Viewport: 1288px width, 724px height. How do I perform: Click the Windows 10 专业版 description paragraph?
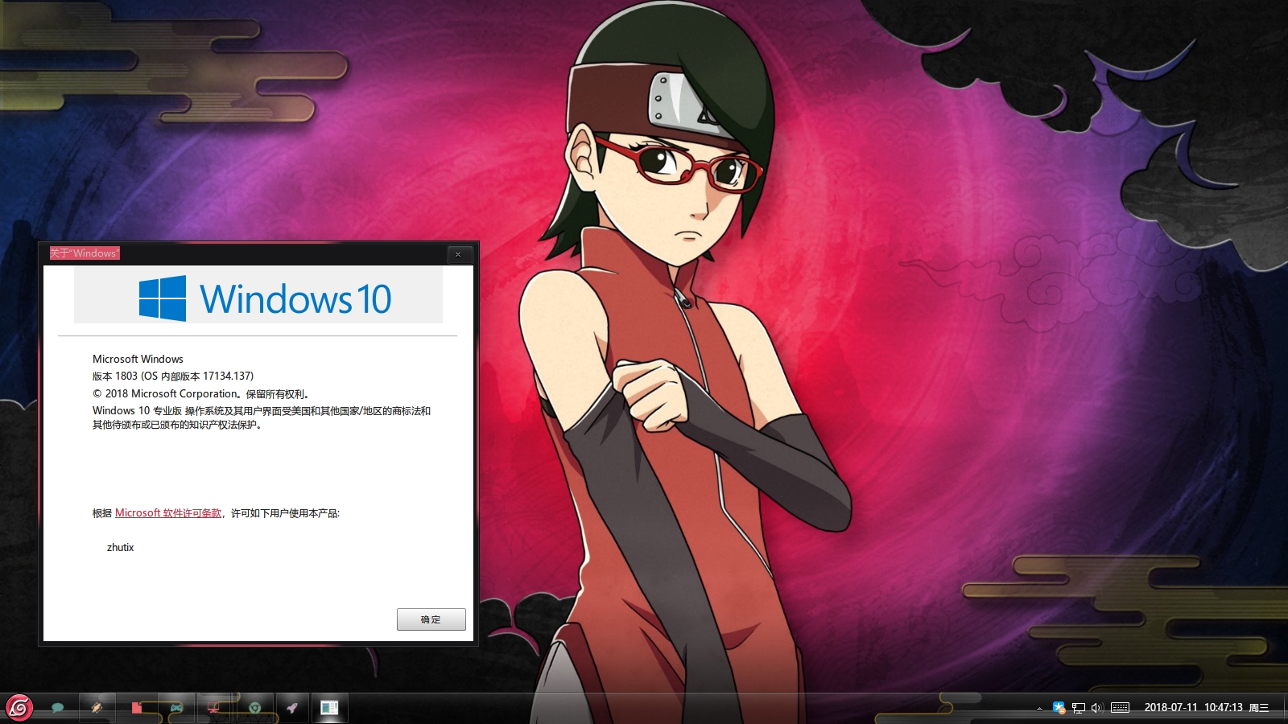click(262, 418)
